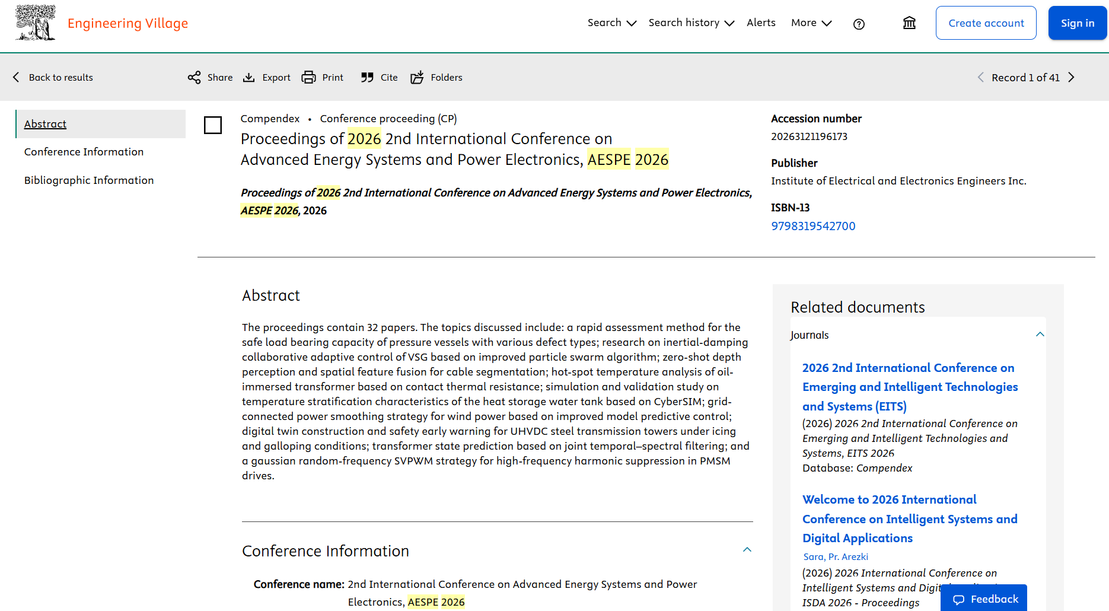Open the Folders icon
Screen dimensions: 1109x611
click(417, 78)
